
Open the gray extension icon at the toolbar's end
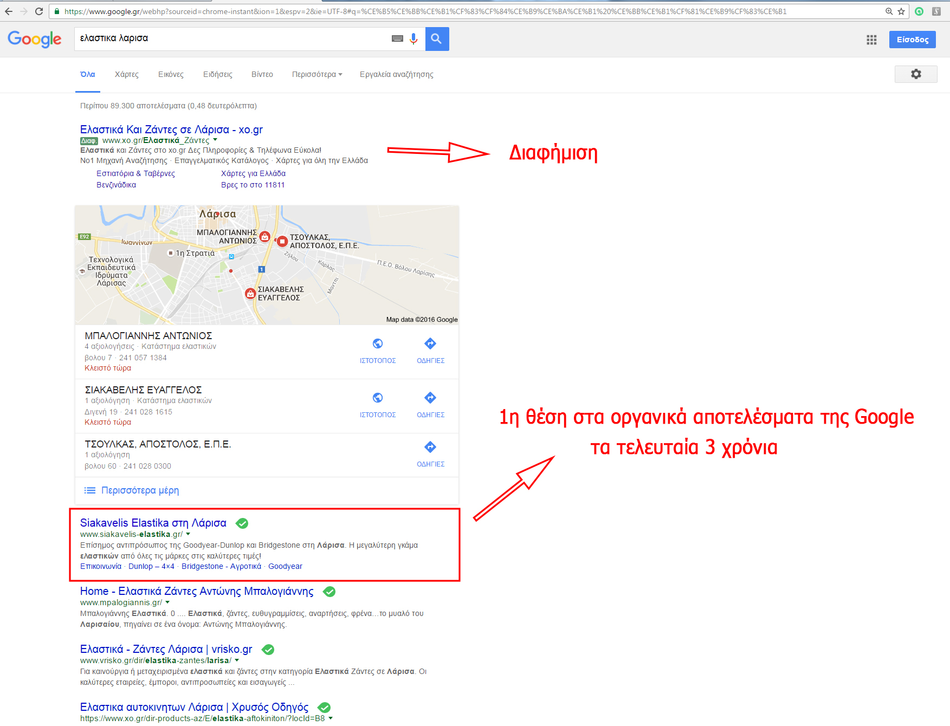[936, 11]
